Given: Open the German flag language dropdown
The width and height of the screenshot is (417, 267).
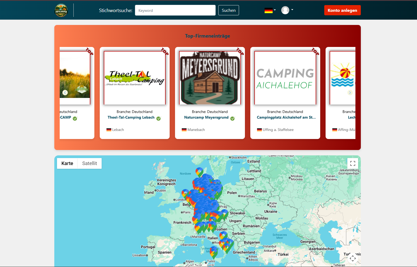Looking at the screenshot, I should pos(270,10).
